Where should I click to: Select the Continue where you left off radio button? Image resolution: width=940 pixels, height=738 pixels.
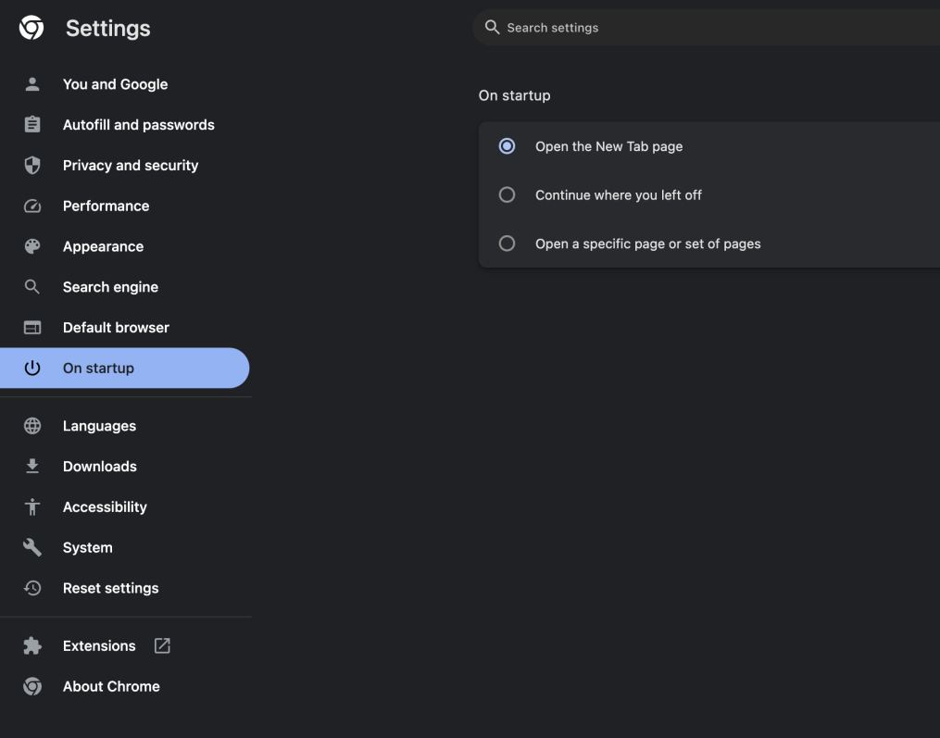coord(508,194)
